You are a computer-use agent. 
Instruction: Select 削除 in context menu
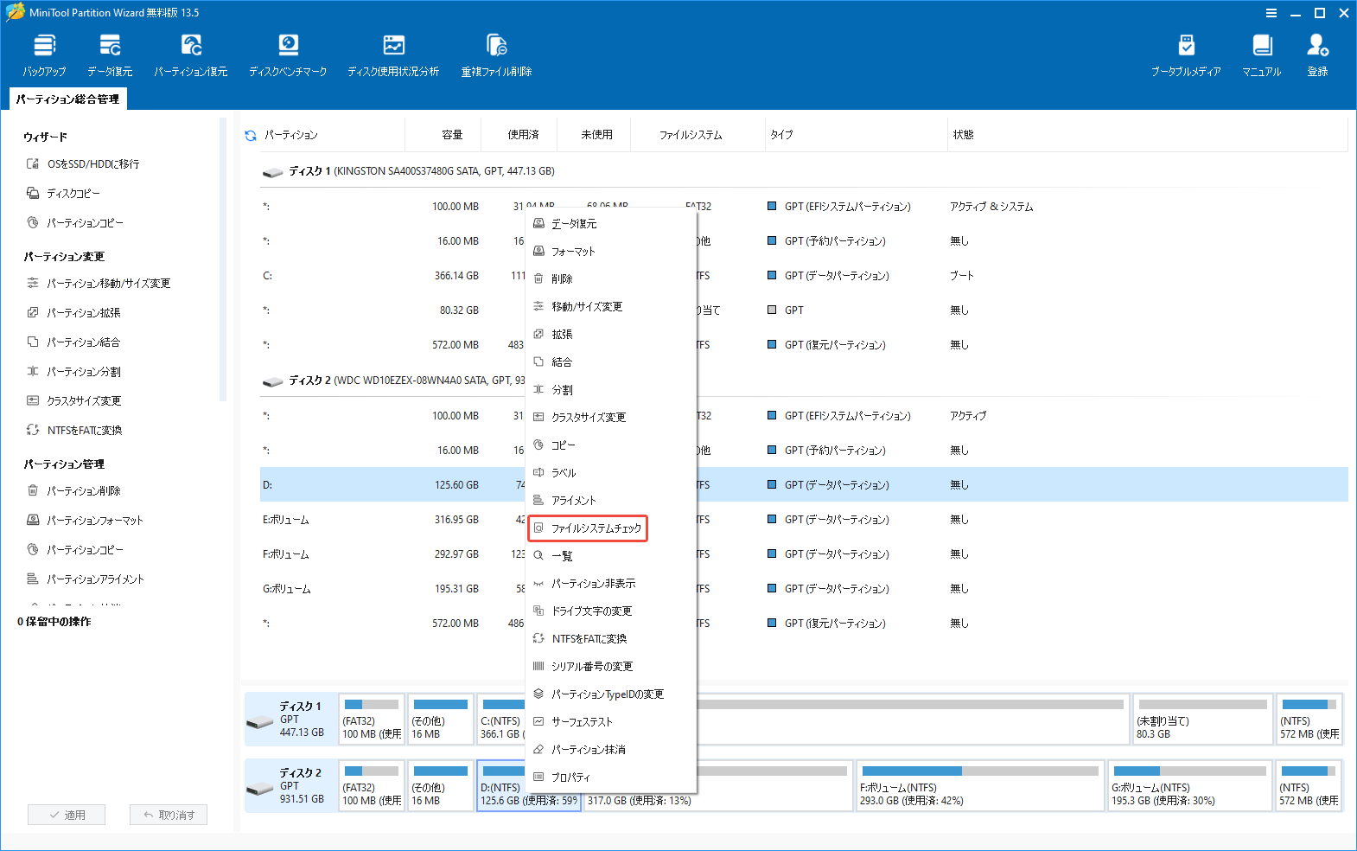[611, 278]
